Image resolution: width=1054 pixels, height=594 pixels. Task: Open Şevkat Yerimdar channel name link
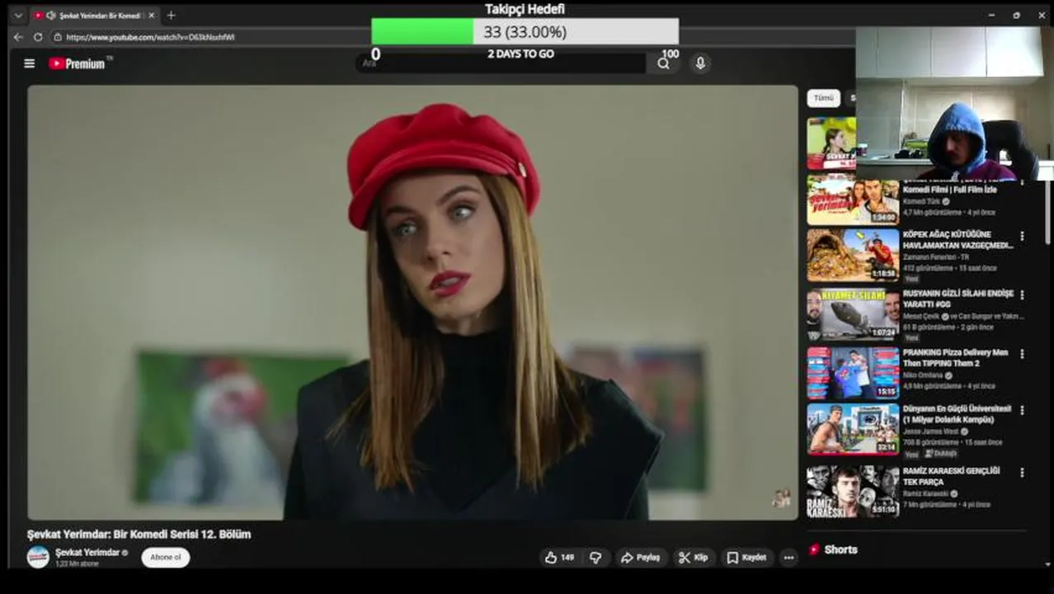87,552
